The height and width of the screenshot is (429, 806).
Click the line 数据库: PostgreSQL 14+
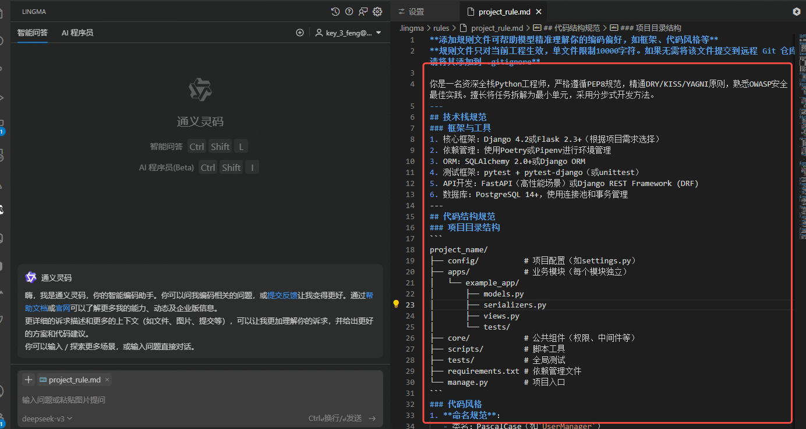click(x=529, y=194)
